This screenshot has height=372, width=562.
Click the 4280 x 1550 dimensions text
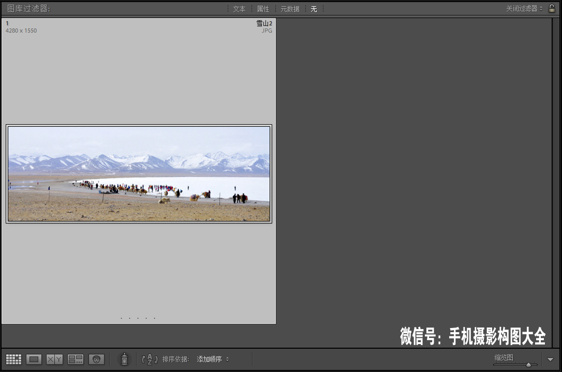coord(21,31)
